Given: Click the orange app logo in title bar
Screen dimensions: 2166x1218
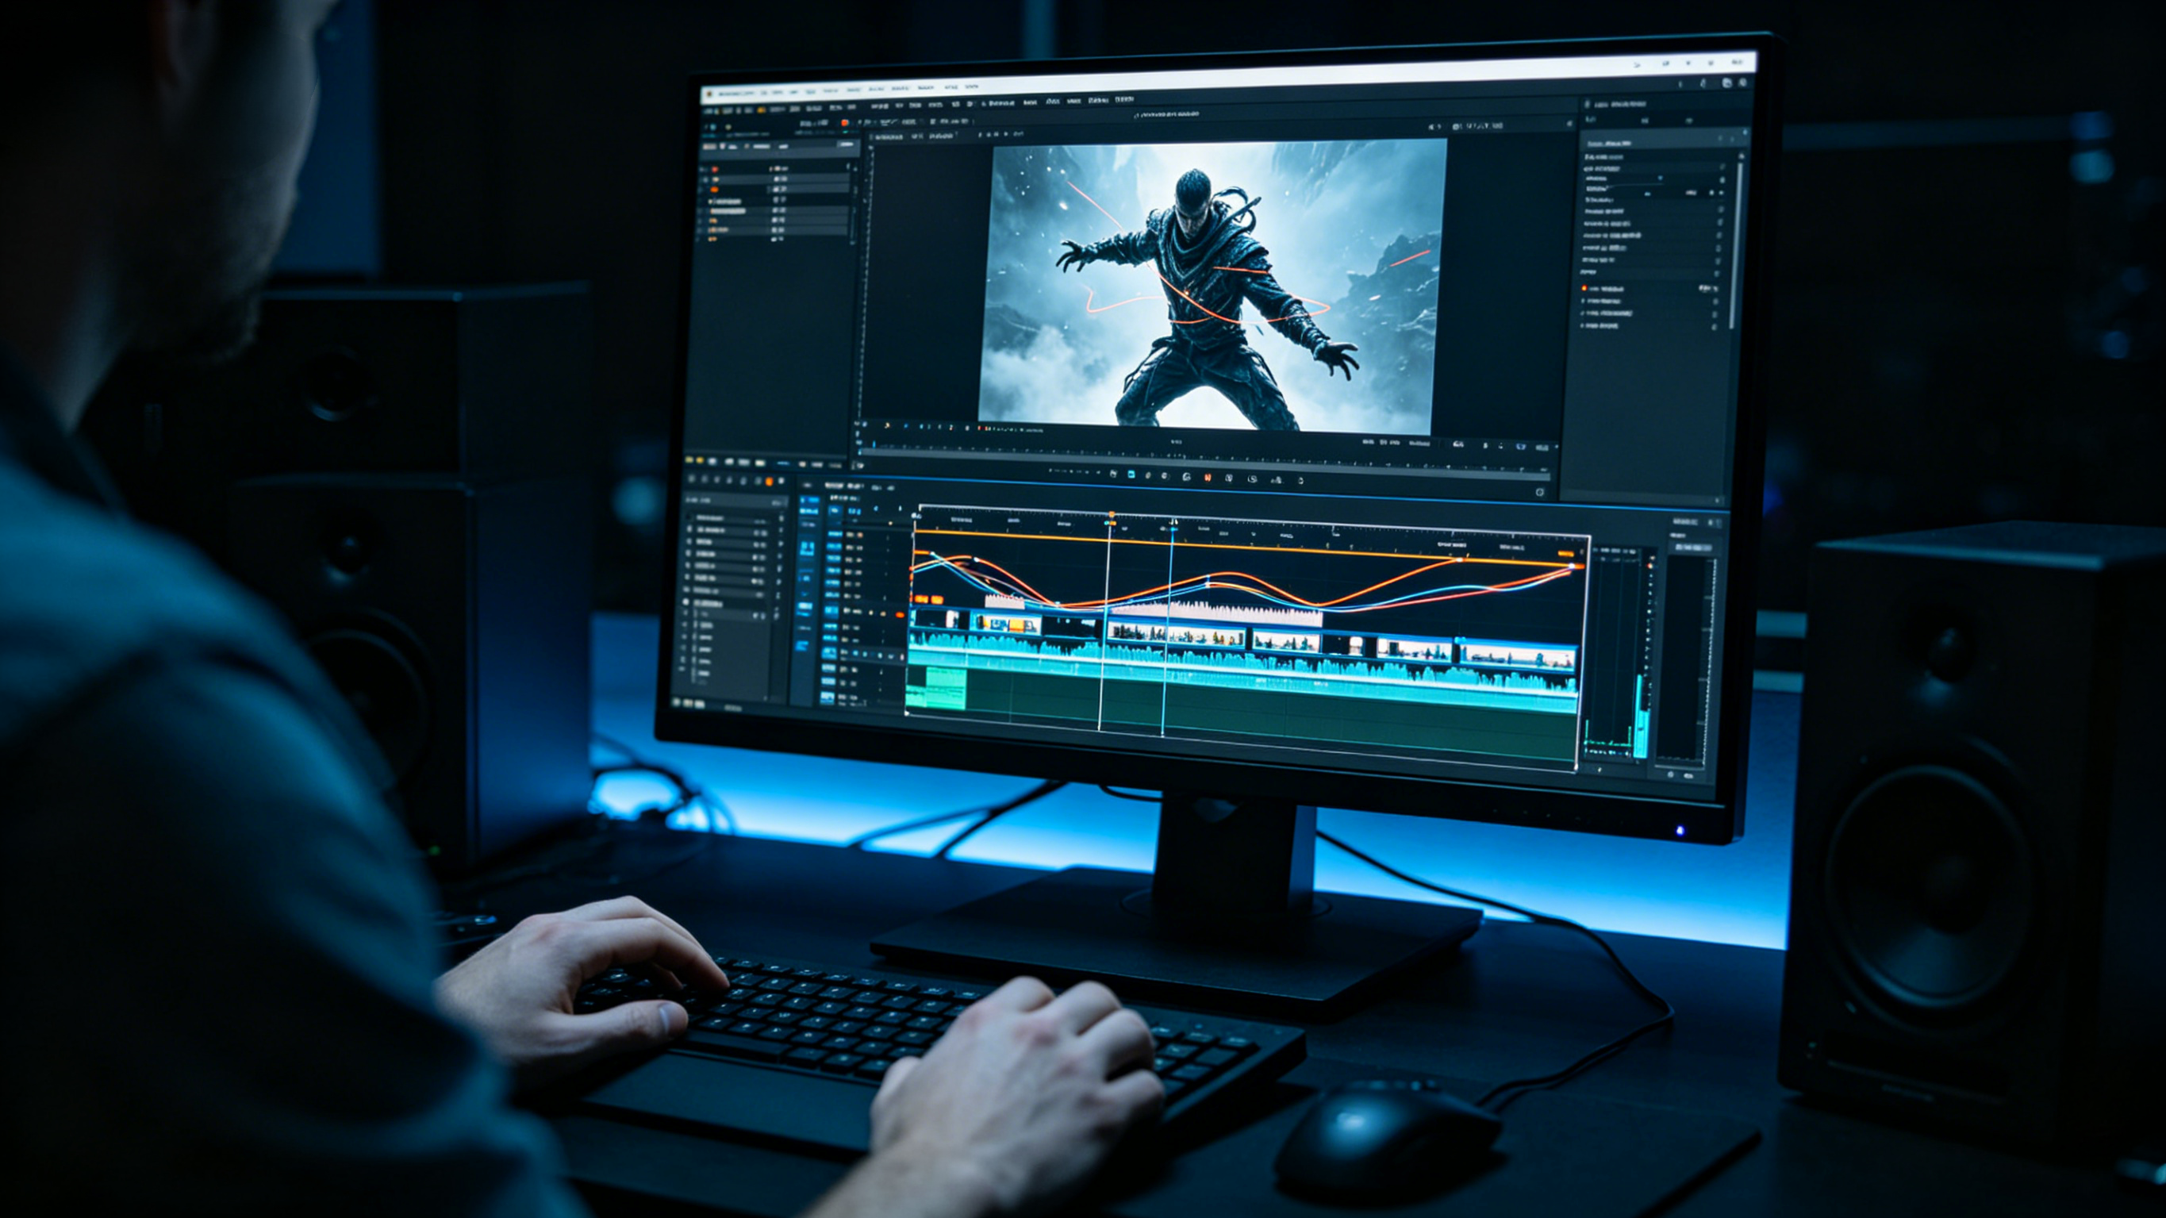Looking at the screenshot, I should click(709, 94).
